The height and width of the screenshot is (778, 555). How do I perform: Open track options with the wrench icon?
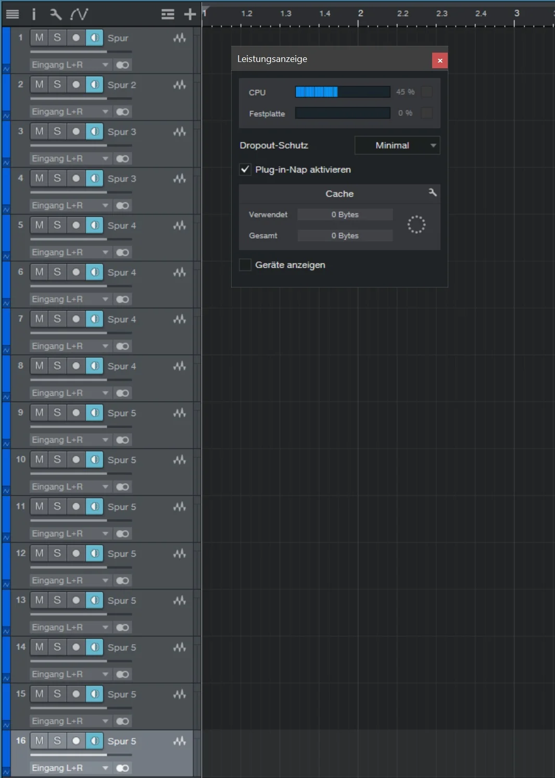(56, 14)
